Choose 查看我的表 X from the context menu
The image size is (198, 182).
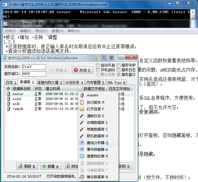click(x=98, y=156)
